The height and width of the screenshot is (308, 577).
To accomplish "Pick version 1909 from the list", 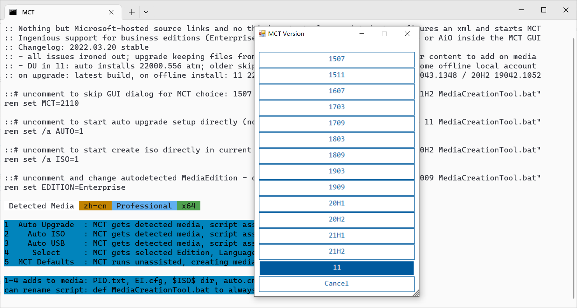I will (337, 187).
